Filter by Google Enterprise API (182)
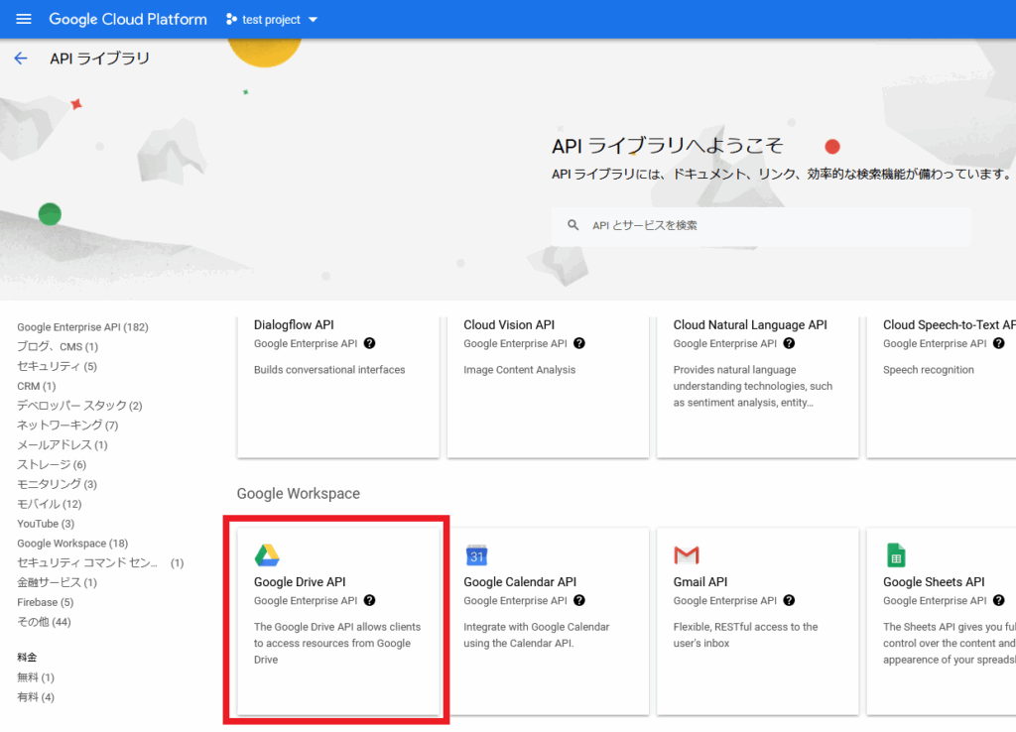The height and width of the screenshot is (732, 1016). 82,327
